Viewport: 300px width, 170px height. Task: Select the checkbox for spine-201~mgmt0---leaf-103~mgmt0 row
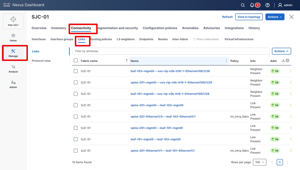75,105
